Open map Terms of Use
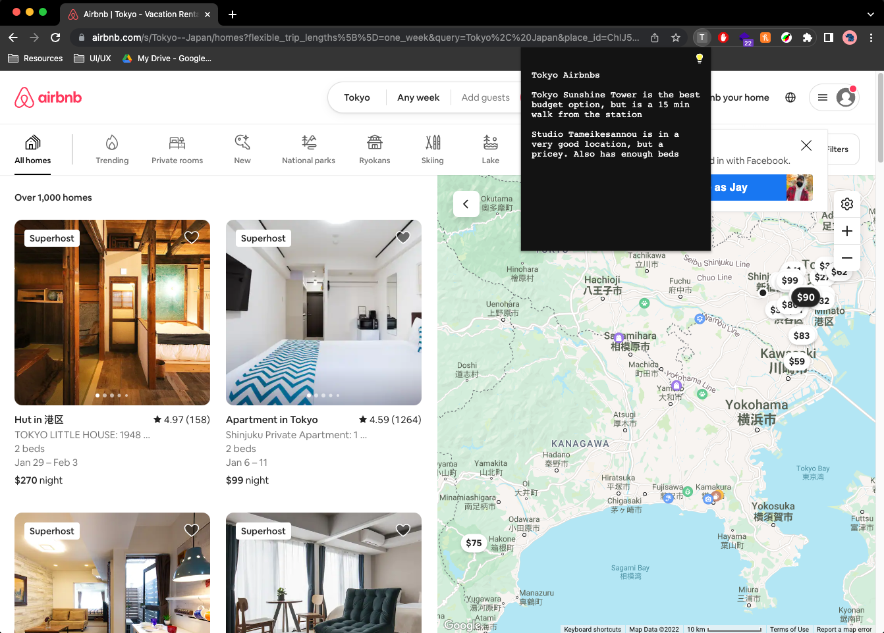Screen dimensions: 884x633 pyautogui.click(x=789, y=629)
